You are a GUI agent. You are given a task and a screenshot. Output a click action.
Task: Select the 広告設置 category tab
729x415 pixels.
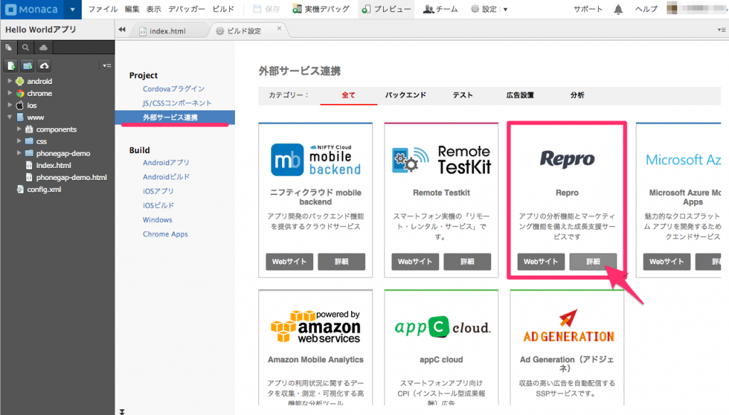coord(520,95)
